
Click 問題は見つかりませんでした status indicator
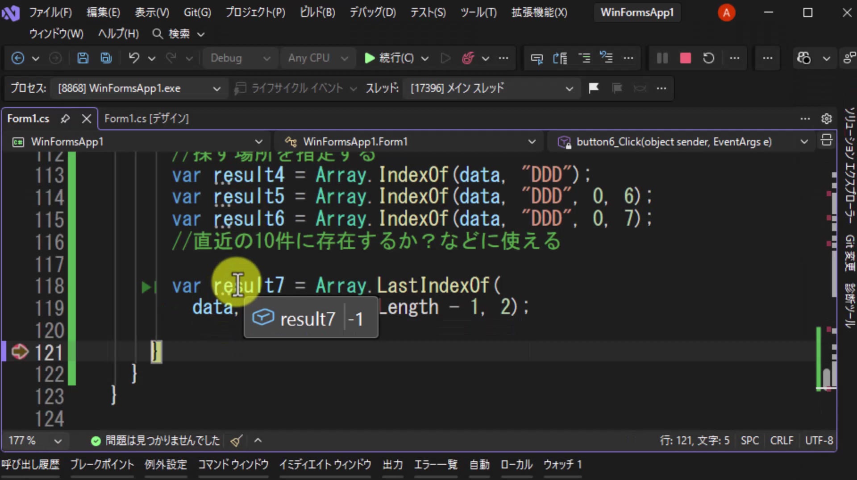point(155,441)
